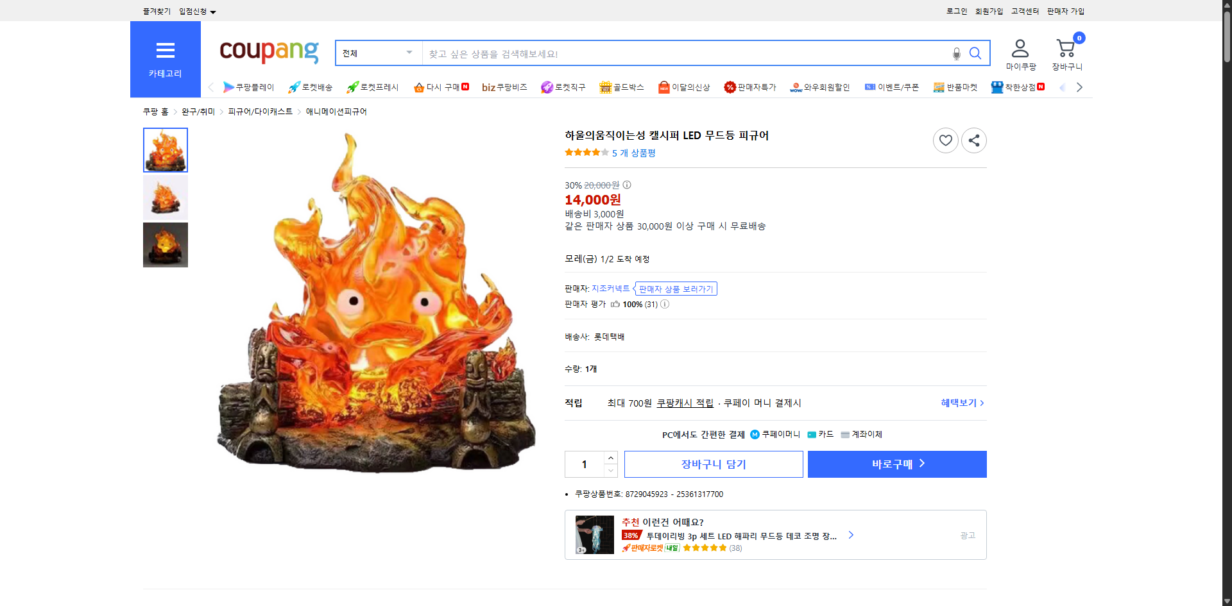
Task: Click the 바로구매 purchase button
Action: point(896,464)
